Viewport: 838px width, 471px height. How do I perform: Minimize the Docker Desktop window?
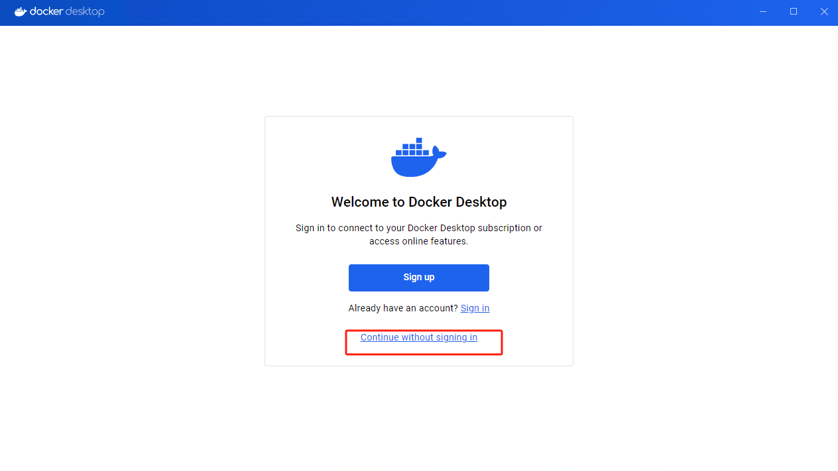click(763, 11)
